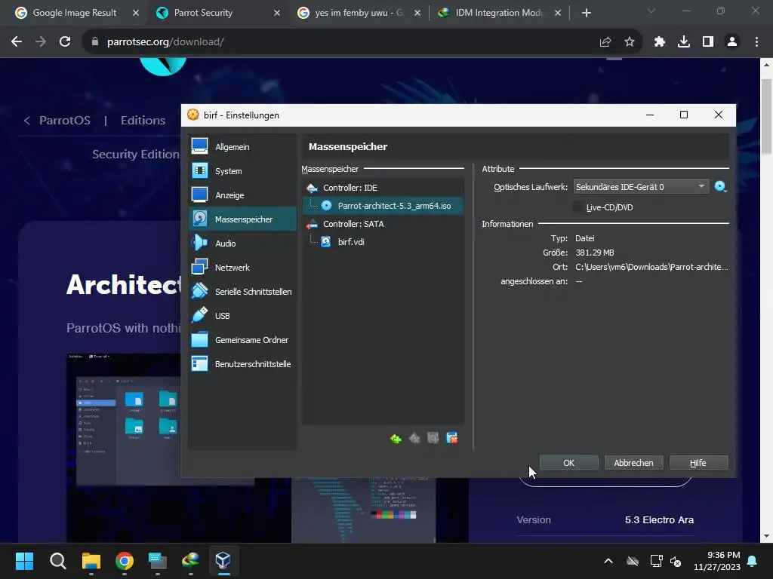Click browser back arrow
773x579 pixels.
pos(17,42)
